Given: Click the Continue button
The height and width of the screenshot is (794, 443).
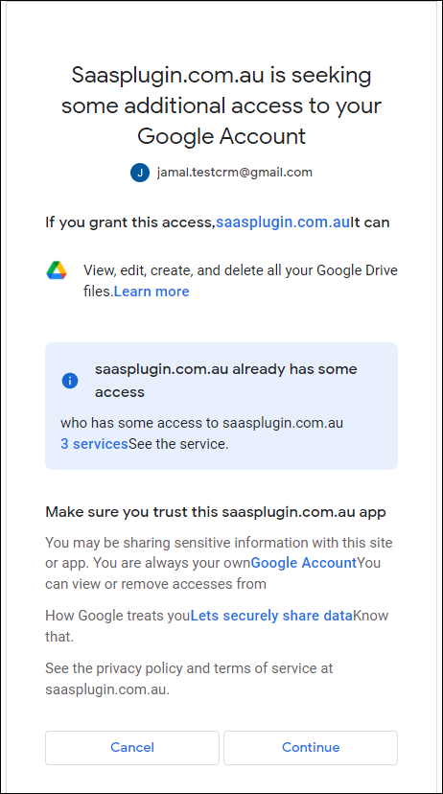Looking at the screenshot, I should (x=311, y=747).
